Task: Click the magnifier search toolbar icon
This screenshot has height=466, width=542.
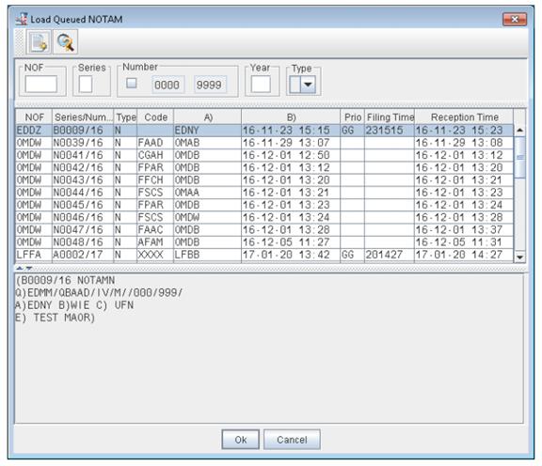Action: pyautogui.click(x=66, y=42)
